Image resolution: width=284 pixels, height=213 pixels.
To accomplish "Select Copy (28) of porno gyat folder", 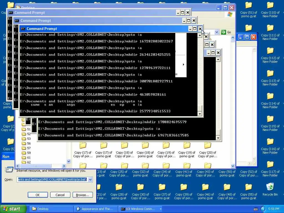I will pos(119,192).
